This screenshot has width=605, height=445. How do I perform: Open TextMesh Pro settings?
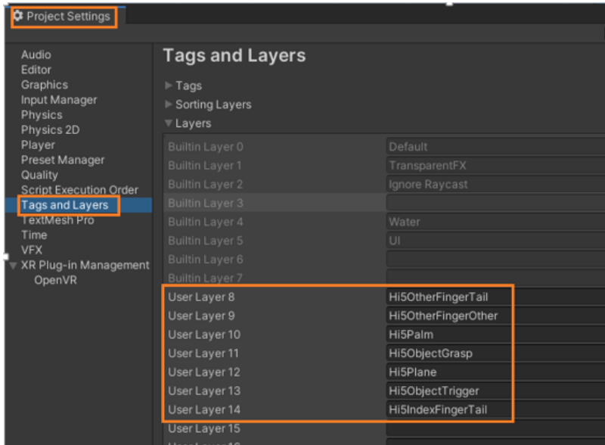pos(57,220)
